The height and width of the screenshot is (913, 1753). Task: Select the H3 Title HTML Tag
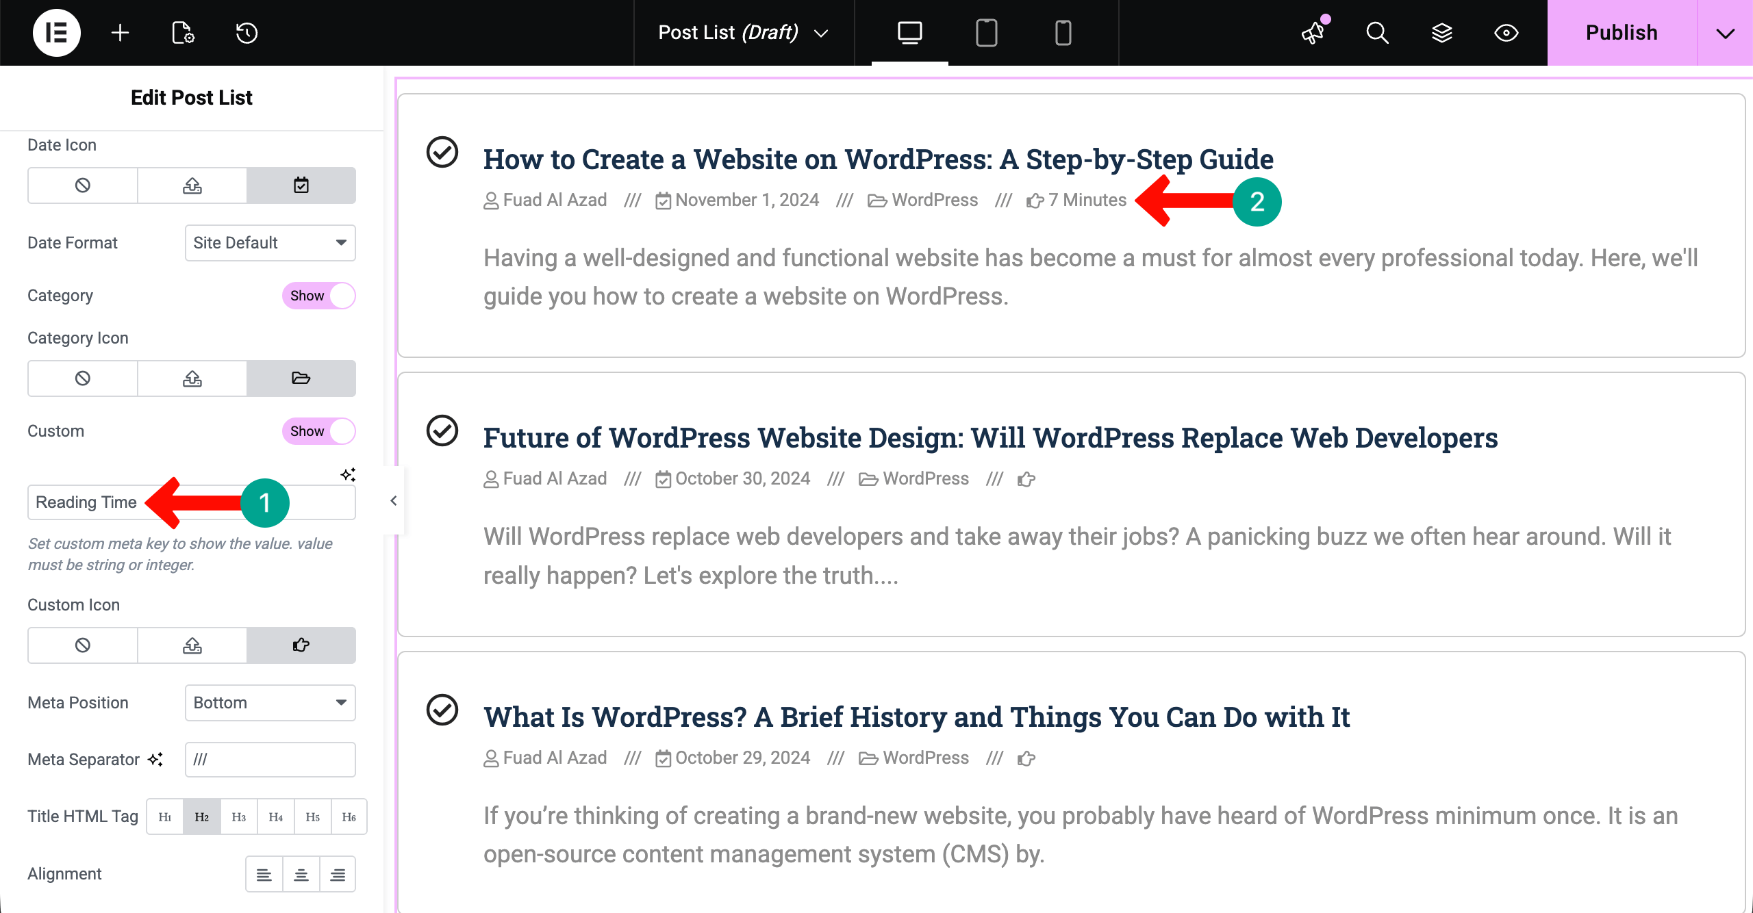pos(238,816)
